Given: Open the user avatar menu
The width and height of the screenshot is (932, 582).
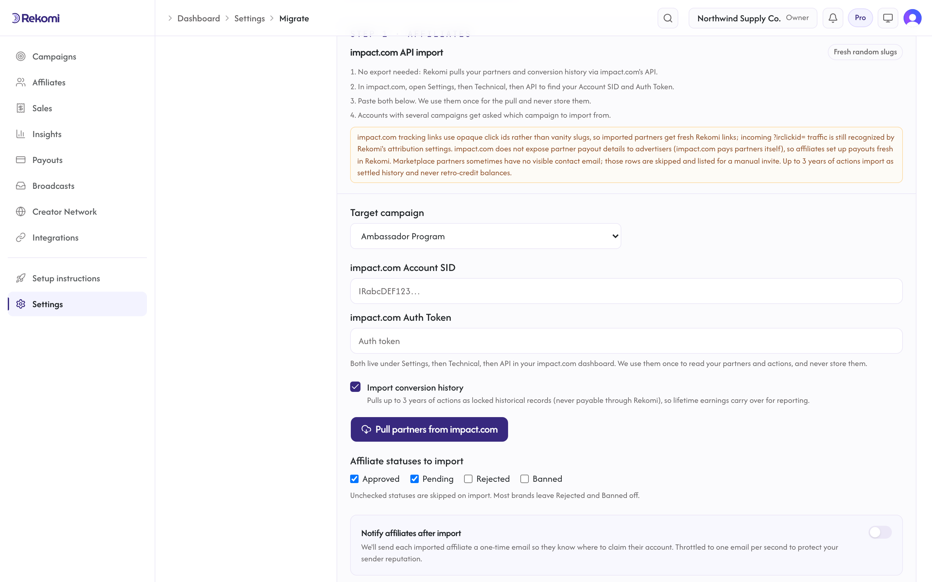Looking at the screenshot, I should pos(912,18).
